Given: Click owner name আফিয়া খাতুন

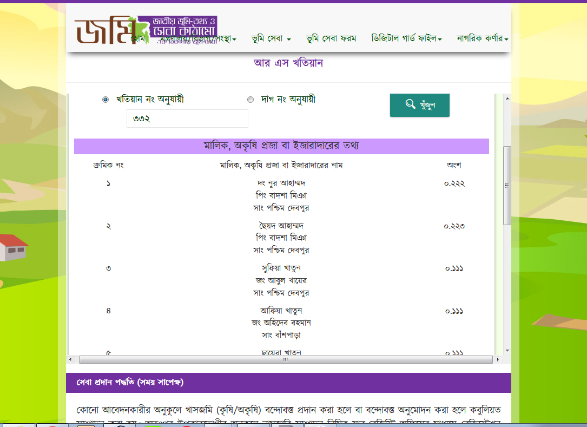Looking at the screenshot, I should pos(281,311).
